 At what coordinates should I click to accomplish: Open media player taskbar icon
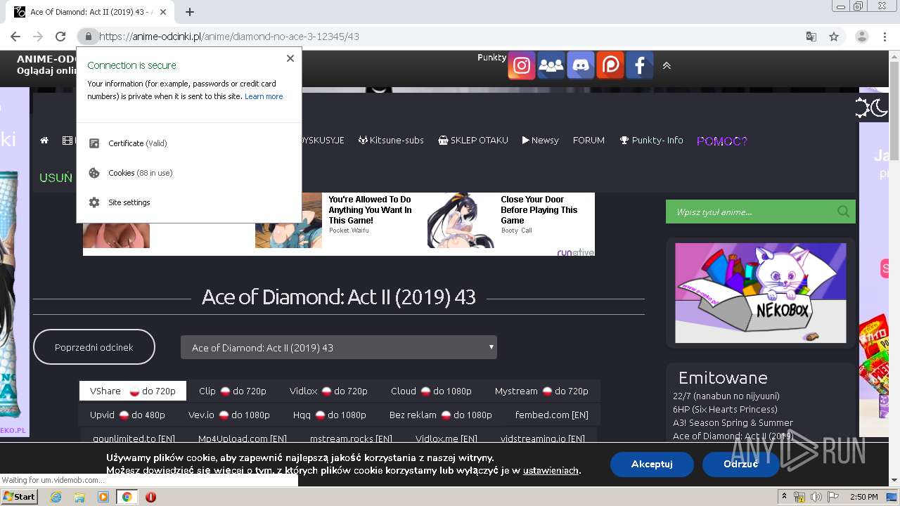pos(103,497)
